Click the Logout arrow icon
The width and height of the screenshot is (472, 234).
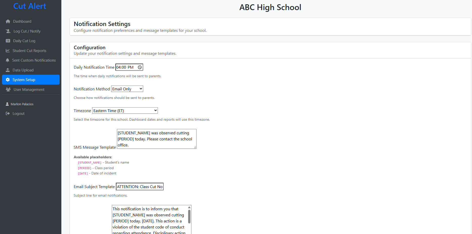pos(8,114)
